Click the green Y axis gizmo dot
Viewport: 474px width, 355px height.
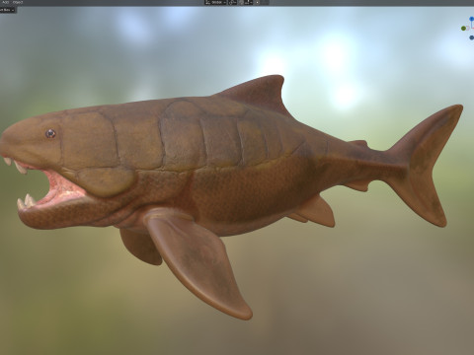click(464, 29)
